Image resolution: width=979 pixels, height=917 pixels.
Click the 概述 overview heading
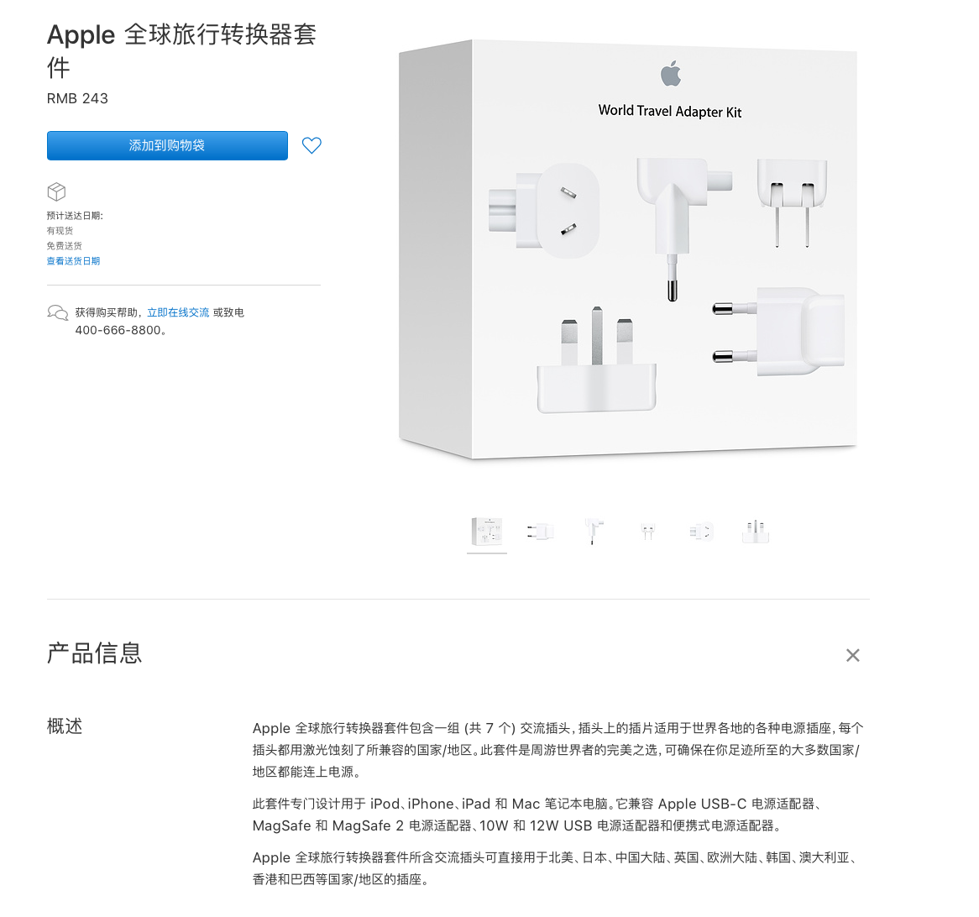coord(65,726)
